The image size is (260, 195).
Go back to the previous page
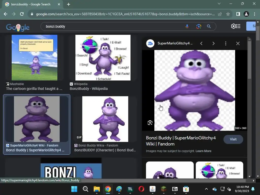coord(6,14)
